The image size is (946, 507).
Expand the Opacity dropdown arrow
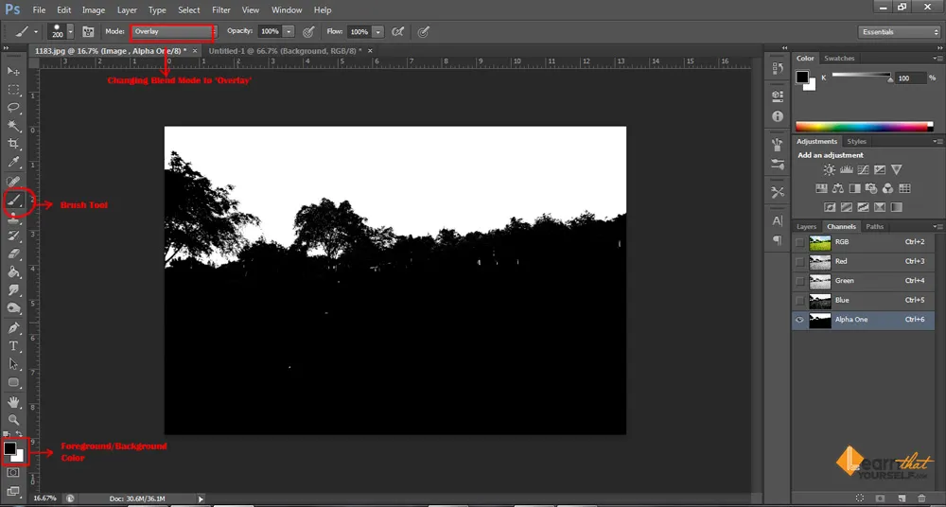pyautogui.click(x=289, y=31)
